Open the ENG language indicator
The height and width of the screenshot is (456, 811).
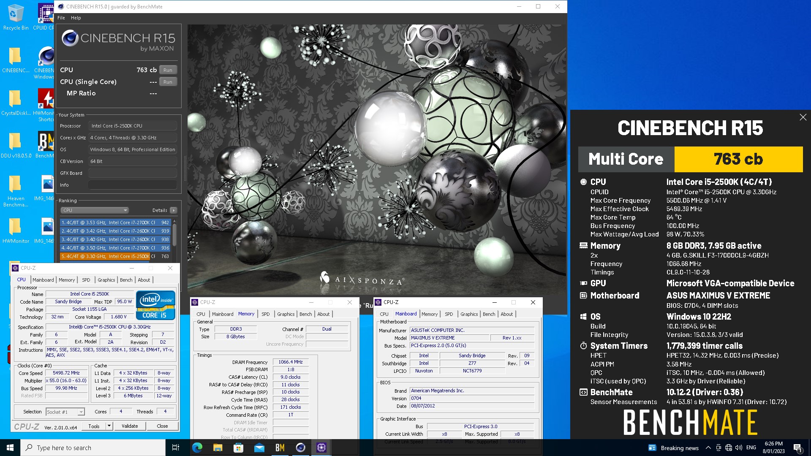(x=751, y=448)
